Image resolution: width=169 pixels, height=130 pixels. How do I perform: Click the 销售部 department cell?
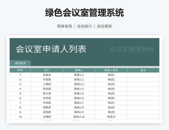(47, 107)
